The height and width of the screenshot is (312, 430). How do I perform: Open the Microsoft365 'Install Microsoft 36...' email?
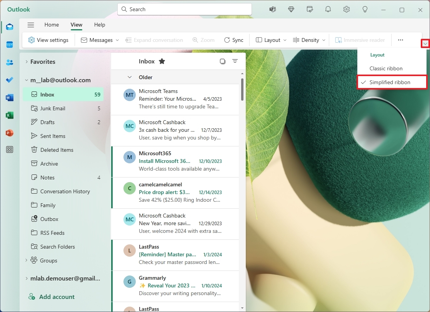point(175,162)
